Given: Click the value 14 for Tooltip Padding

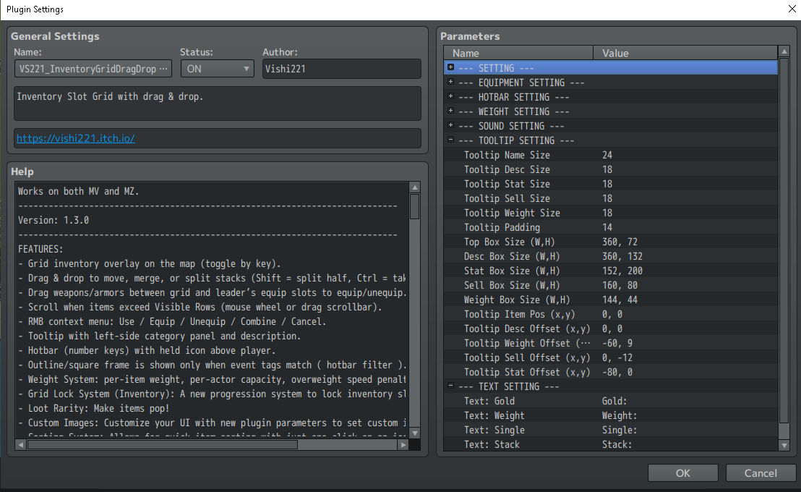Looking at the screenshot, I should pos(607,227).
